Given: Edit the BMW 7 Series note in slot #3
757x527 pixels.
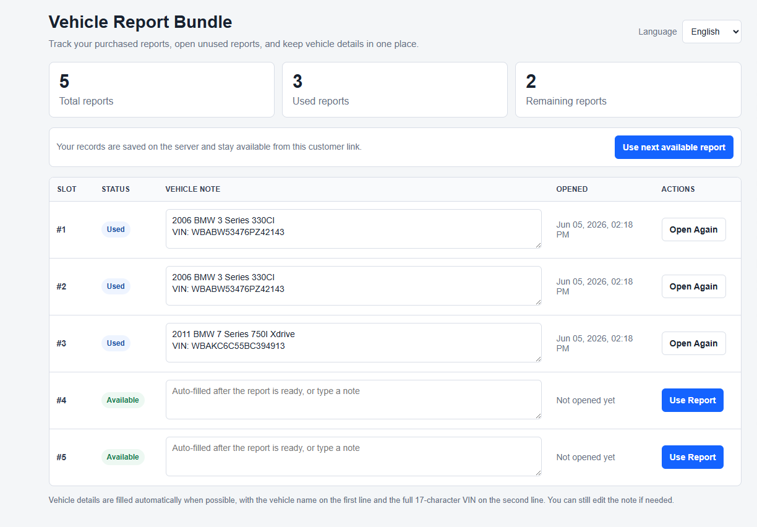Looking at the screenshot, I should click(x=354, y=343).
